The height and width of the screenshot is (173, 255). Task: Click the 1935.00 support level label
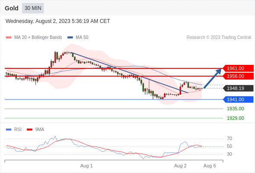point(236,109)
